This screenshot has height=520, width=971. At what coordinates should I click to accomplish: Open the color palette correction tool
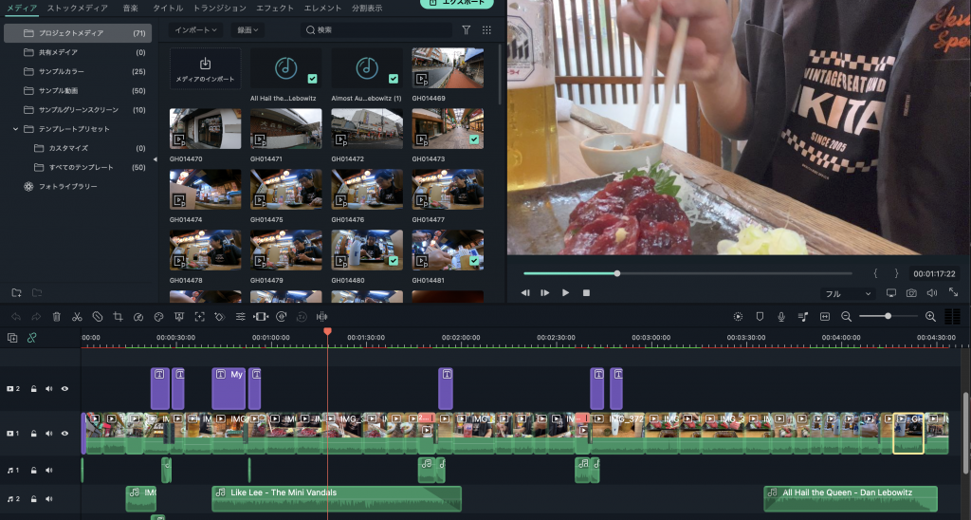(x=158, y=317)
